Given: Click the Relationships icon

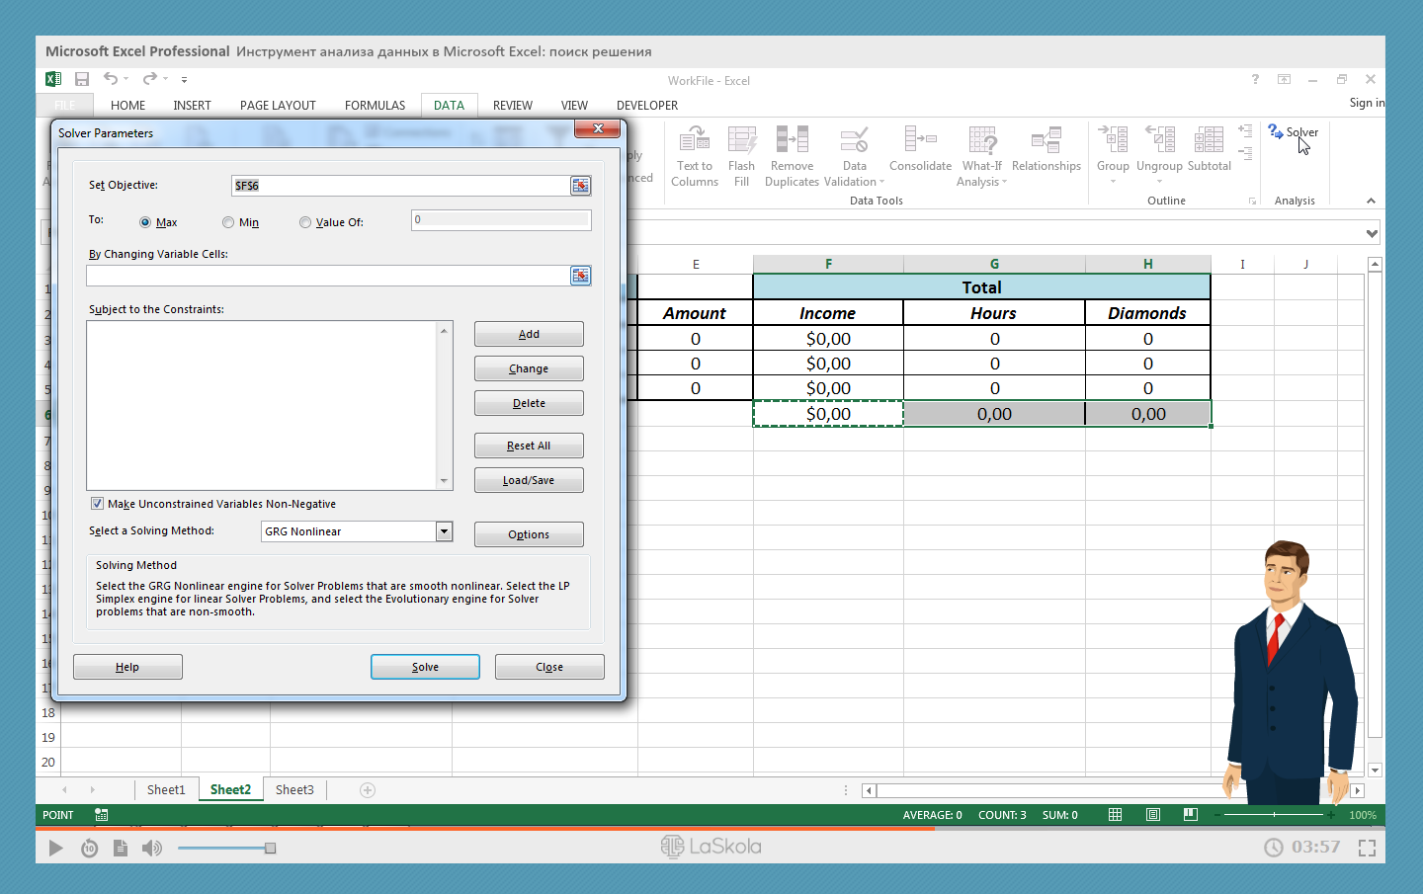Looking at the screenshot, I should click(1046, 140).
